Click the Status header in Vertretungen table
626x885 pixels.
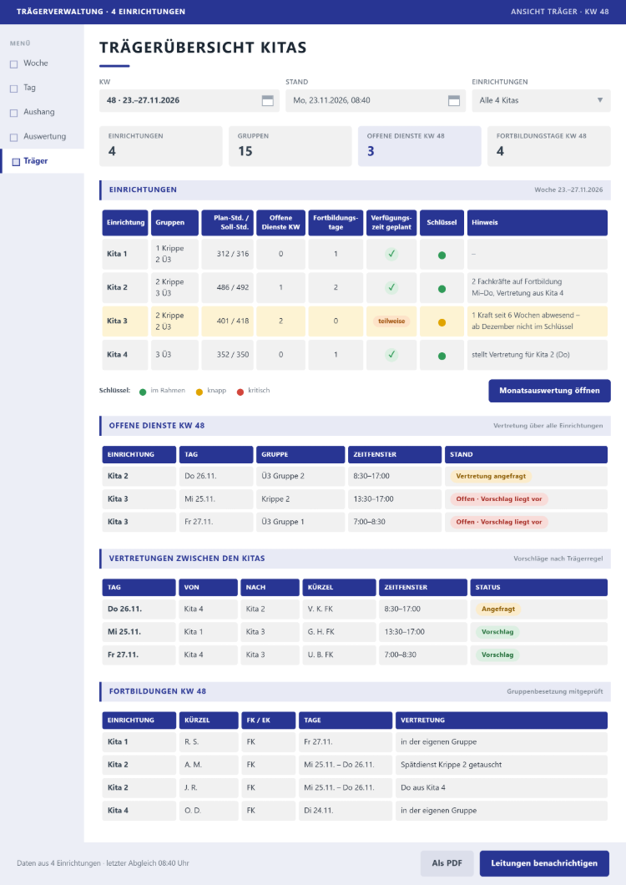click(x=538, y=588)
